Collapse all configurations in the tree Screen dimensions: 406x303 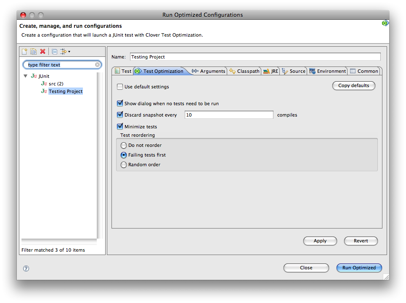click(x=54, y=51)
